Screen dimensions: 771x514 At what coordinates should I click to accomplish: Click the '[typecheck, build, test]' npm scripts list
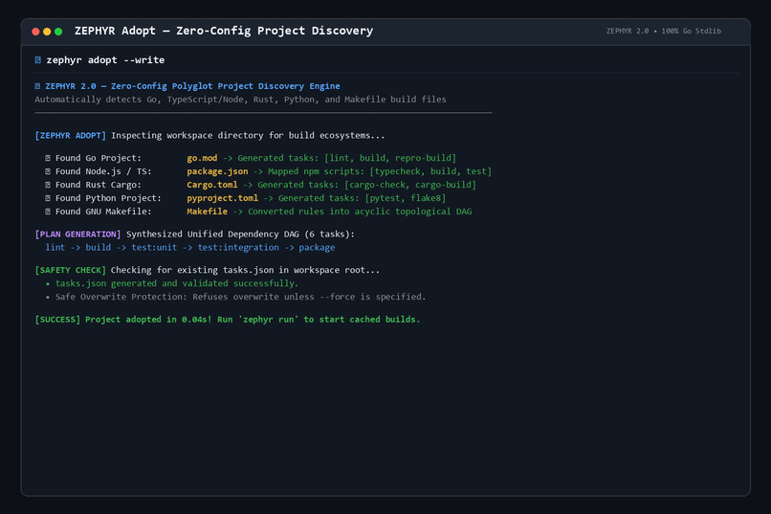click(x=430, y=171)
